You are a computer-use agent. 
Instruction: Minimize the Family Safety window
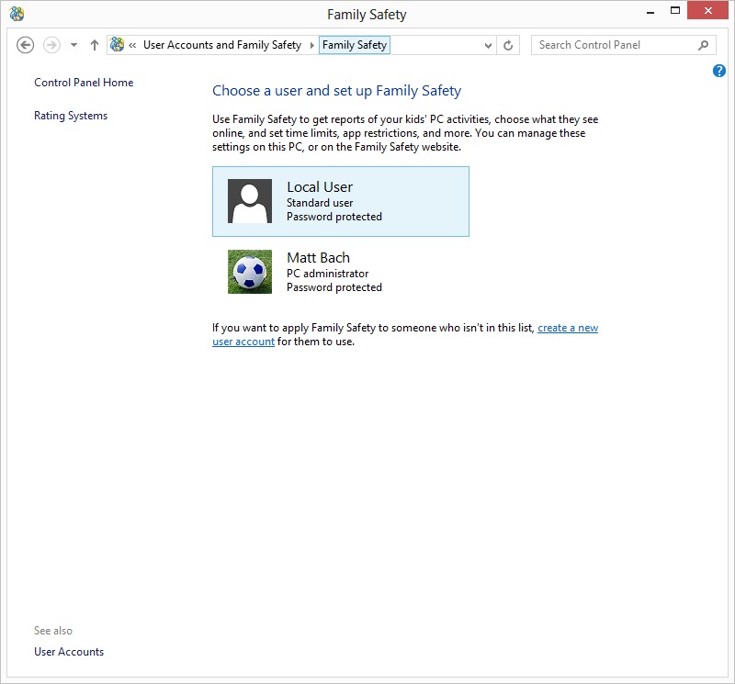tap(650, 11)
